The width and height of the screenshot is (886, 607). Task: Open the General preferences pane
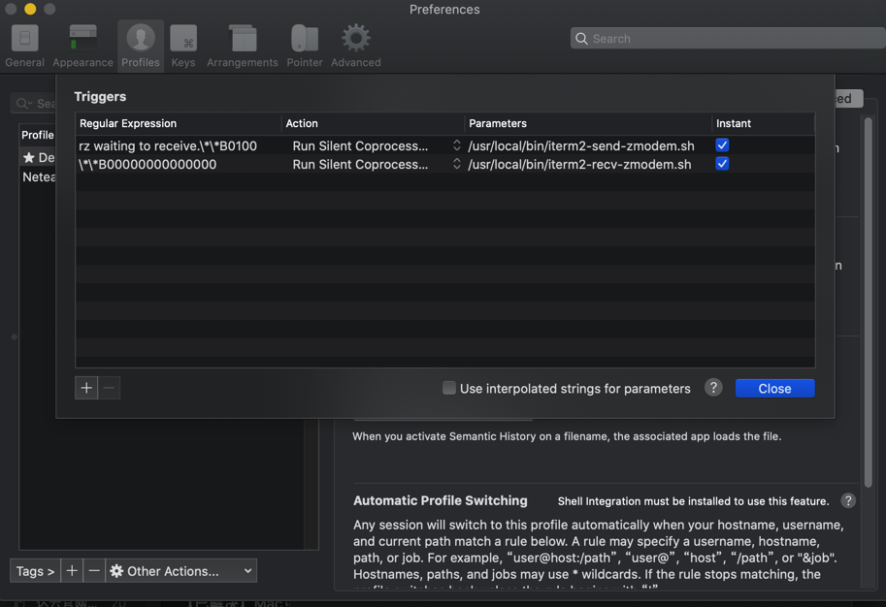pyautogui.click(x=24, y=46)
